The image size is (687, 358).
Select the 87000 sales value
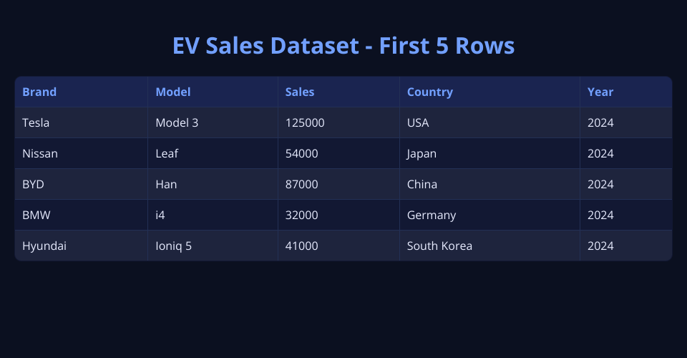tap(301, 184)
